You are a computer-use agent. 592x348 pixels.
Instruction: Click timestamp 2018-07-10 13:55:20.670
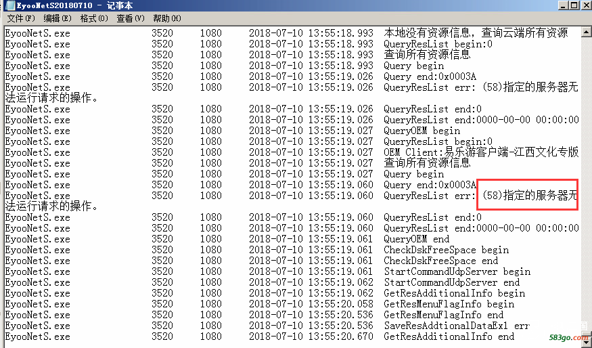point(311,336)
